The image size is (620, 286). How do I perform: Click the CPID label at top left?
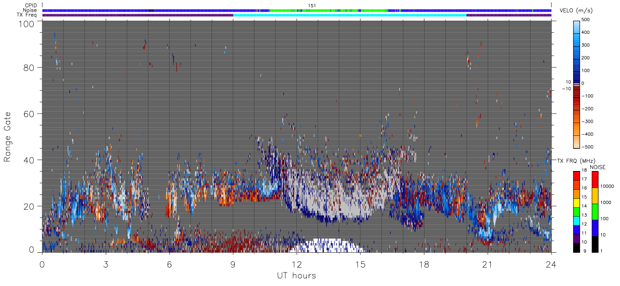click(x=30, y=6)
